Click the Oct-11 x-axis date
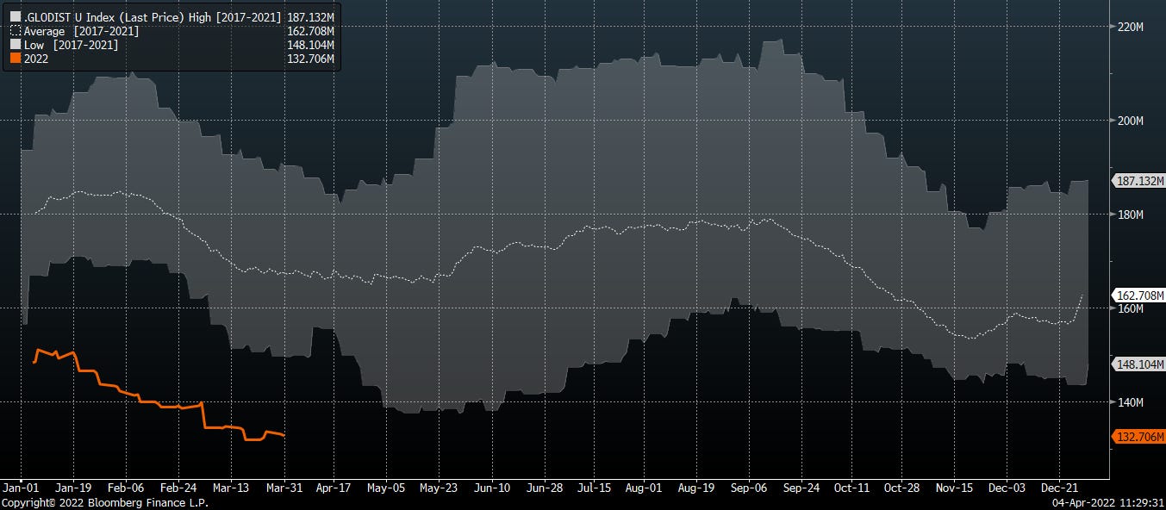1166x510 pixels. [851, 488]
